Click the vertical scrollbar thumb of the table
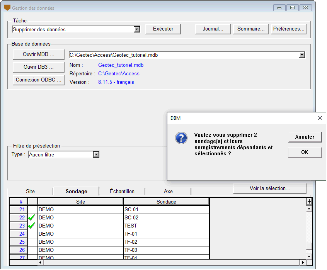 click(x=309, y=246)
